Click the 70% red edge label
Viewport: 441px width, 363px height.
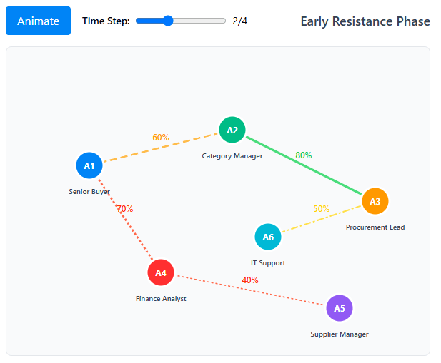125,209
